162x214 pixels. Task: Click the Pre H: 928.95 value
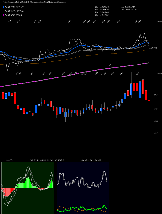(x=102, y=10)
